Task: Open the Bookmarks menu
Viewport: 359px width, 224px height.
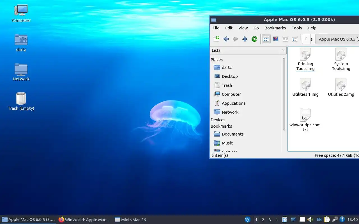Action: pyautogui.click(x=275, y=28)
